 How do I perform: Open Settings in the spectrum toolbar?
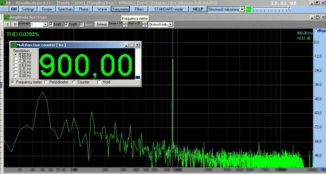101,24
